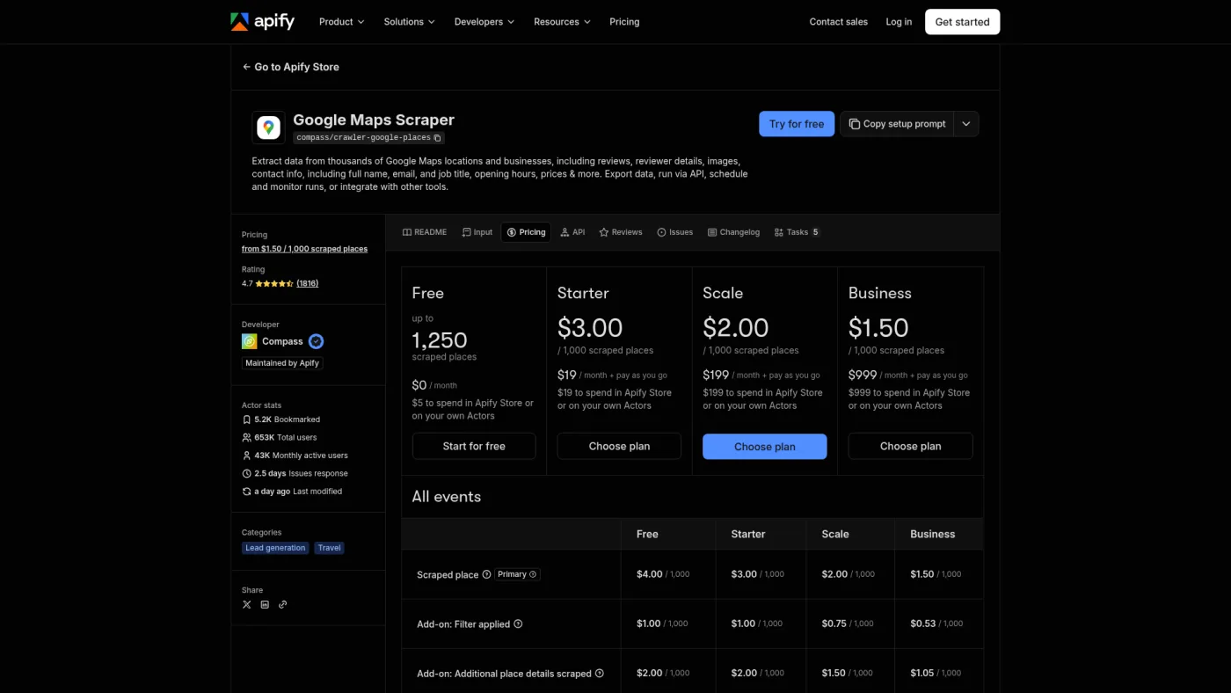Go back to Apify Store
This screenshot has width=1231, height=693.
coord(291,67)
